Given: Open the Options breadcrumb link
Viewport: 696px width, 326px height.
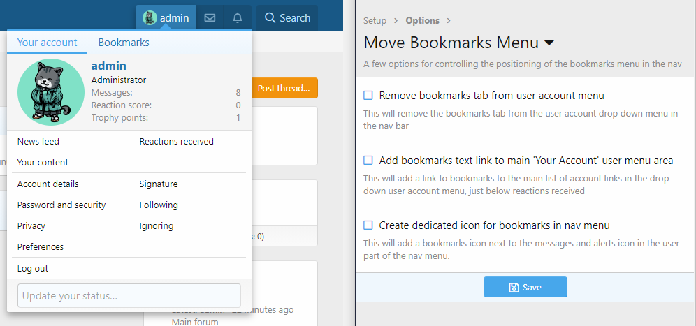Looking at the screenshot, I should click(422, 20).
